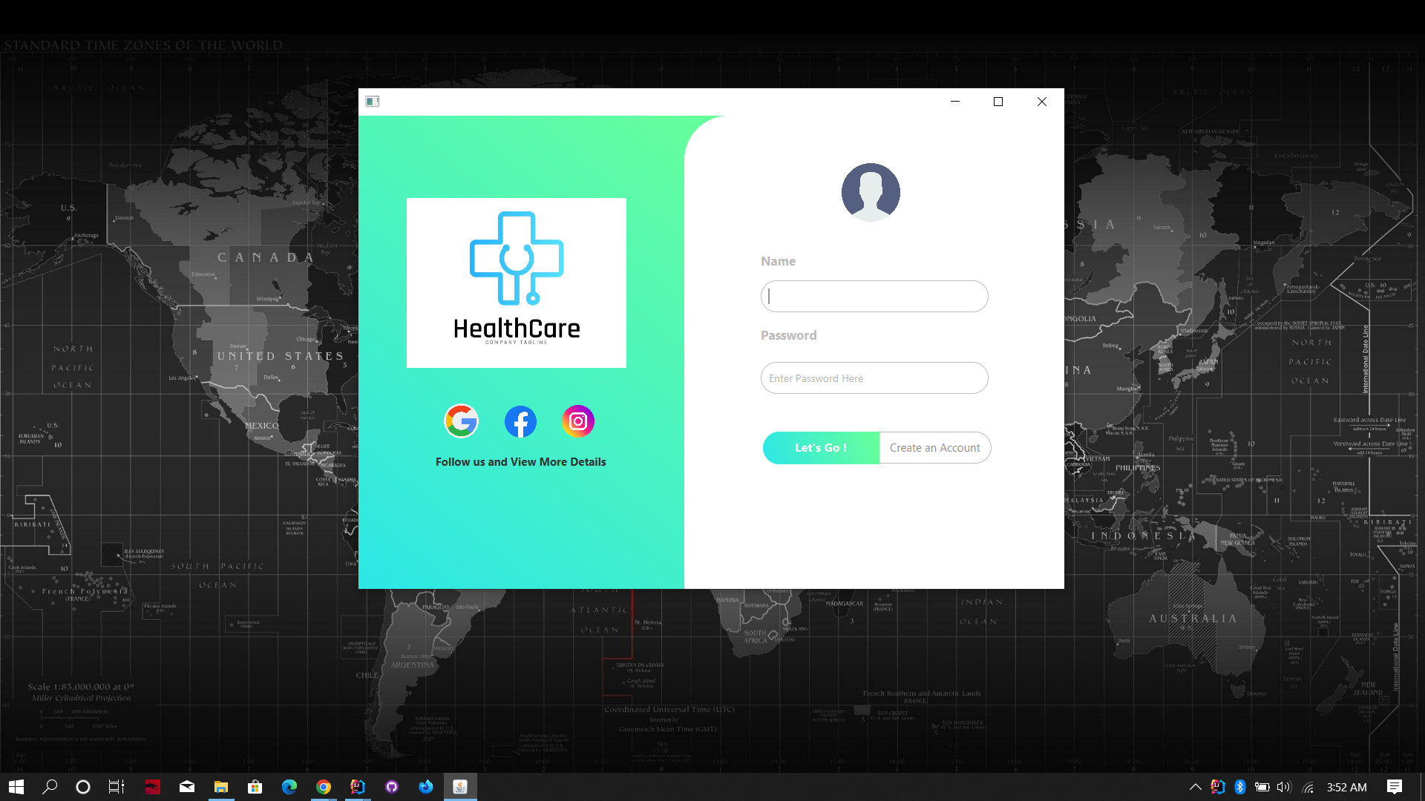Open the volume icon in system tray
Image resolution: width=1425 pixels, height=801 pixels.
(x=1283, y=787)
